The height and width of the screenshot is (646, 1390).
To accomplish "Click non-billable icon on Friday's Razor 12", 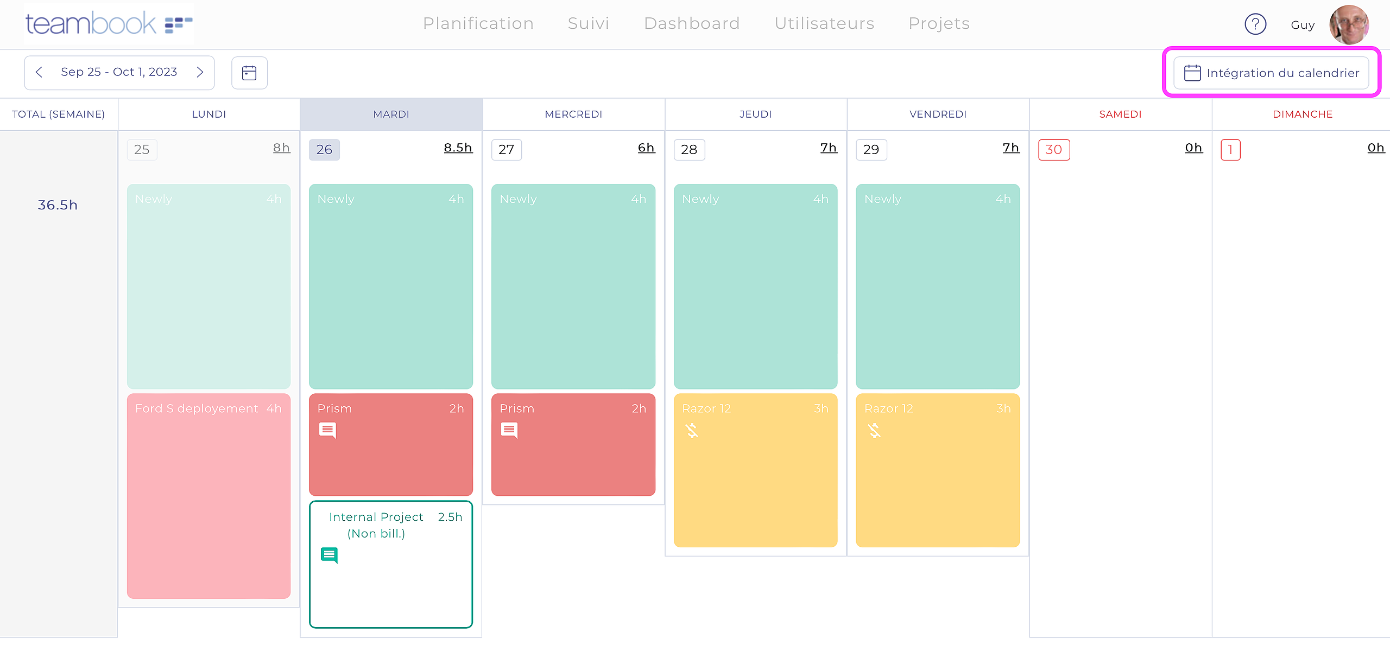I will tap(874, 431).
